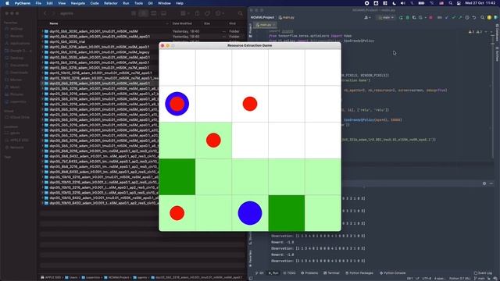Image resolution: width=500 pixels, height=281 pixels.
Task: Open the Run tool window tab
Action: click(x=273, y=273)
